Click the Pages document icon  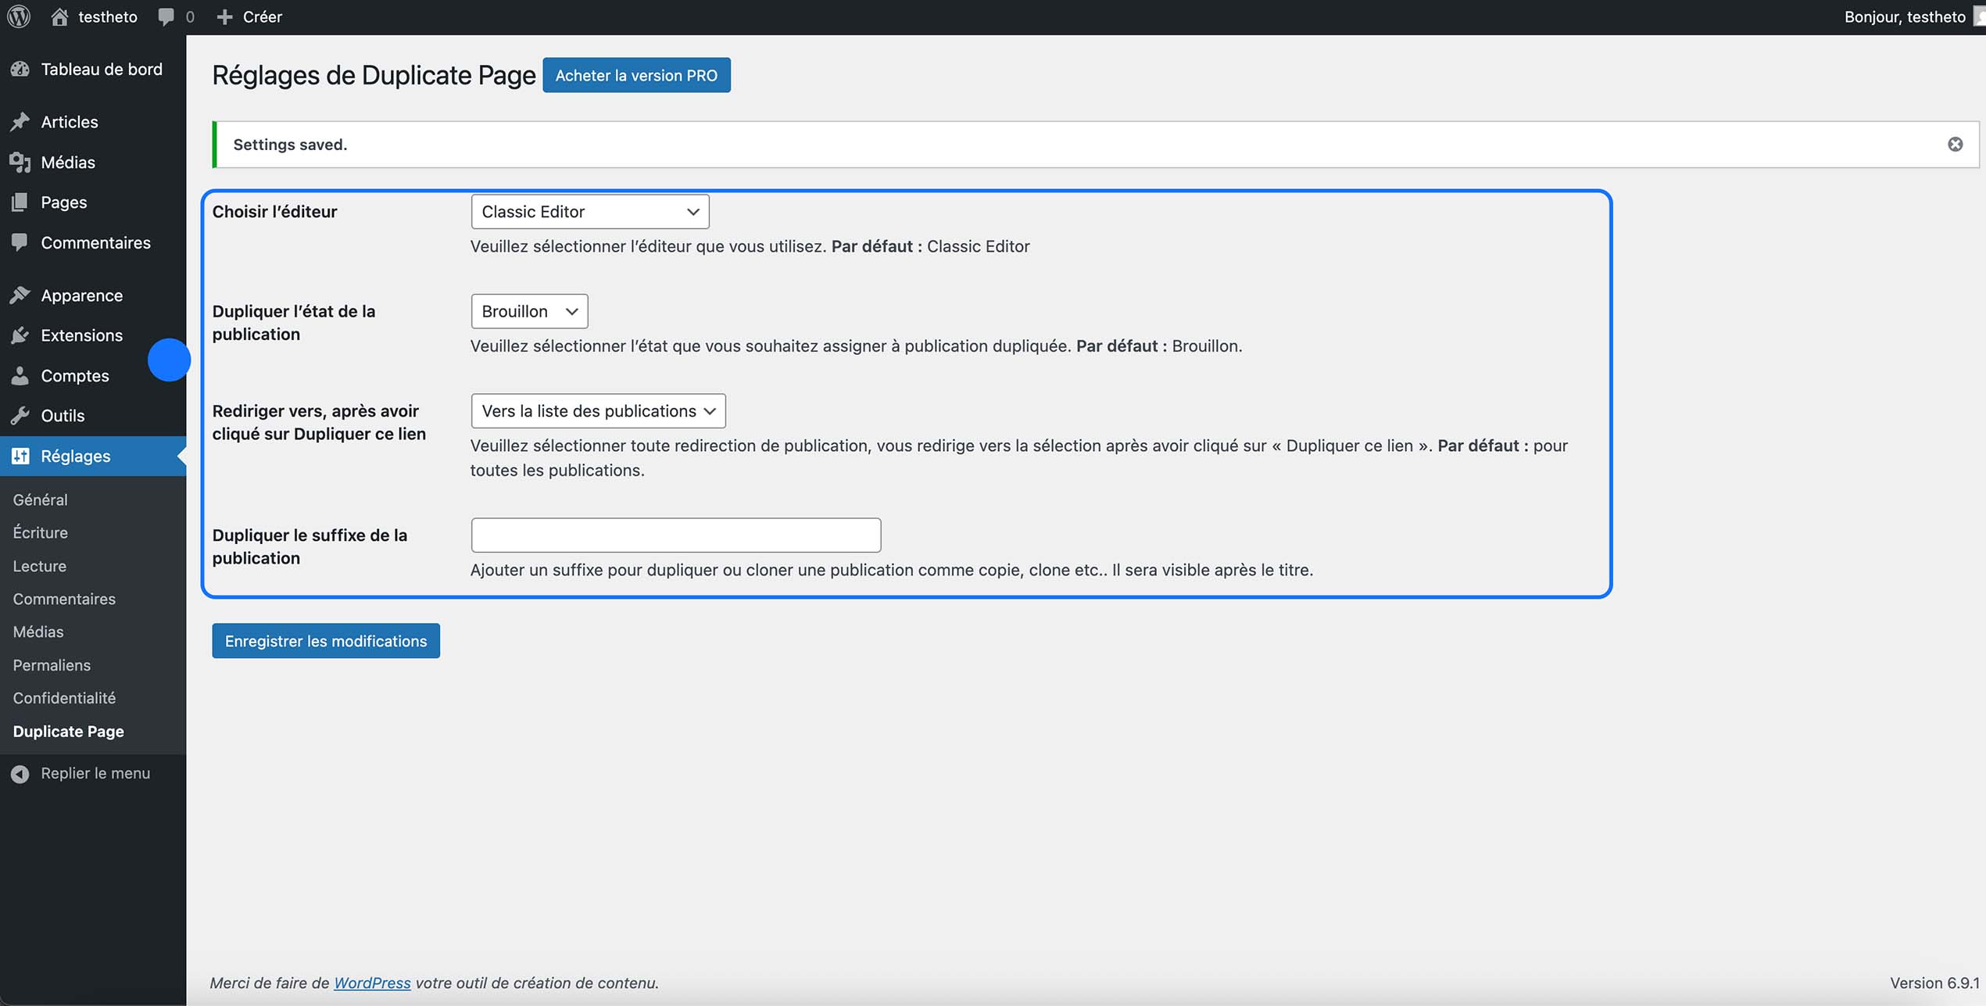point(20,202)
